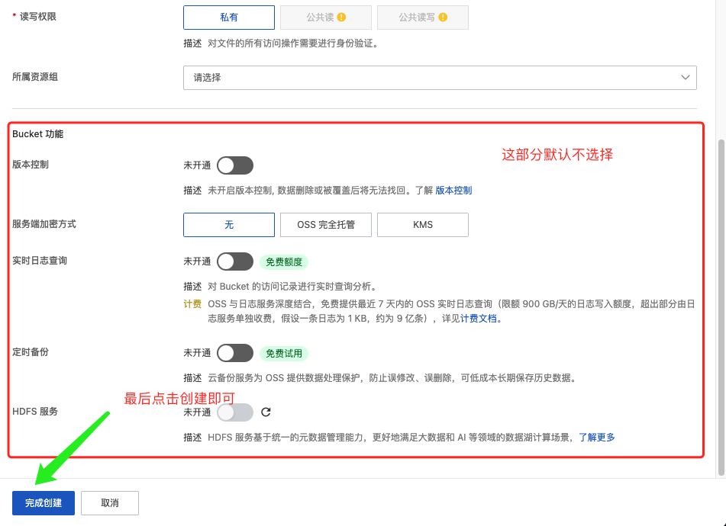Choose KMS encryption method

pos(422,225)
